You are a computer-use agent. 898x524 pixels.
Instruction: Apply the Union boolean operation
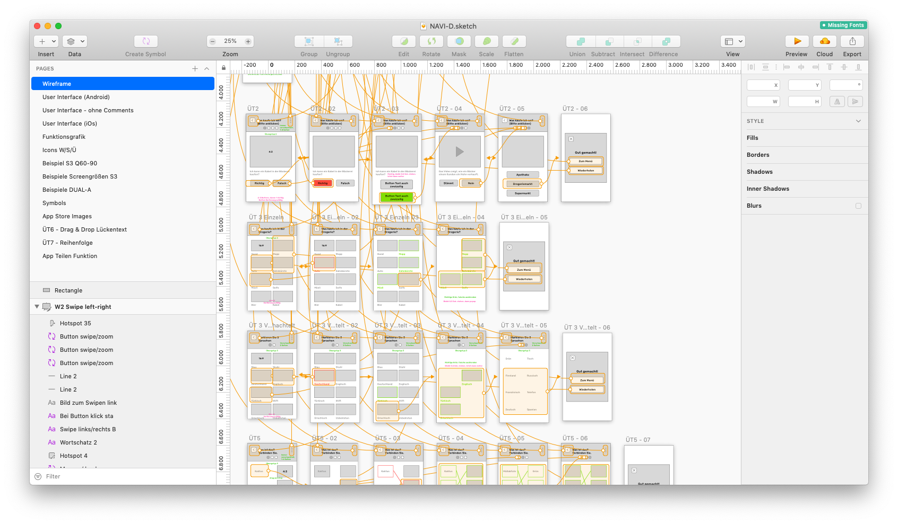581,41
